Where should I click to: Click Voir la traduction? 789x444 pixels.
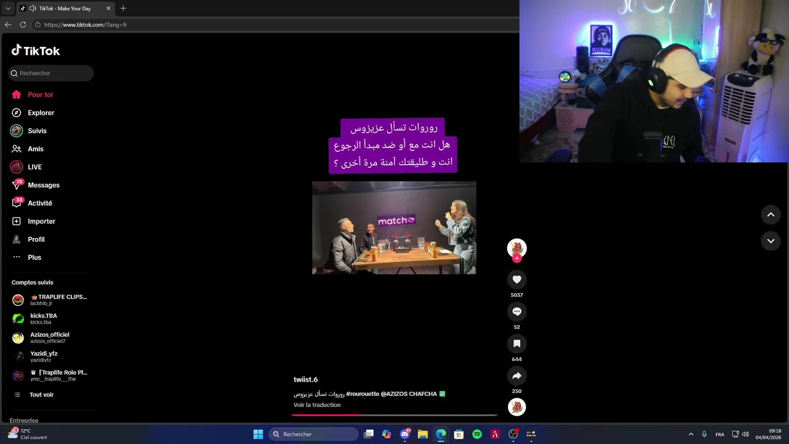pos(317,405)
